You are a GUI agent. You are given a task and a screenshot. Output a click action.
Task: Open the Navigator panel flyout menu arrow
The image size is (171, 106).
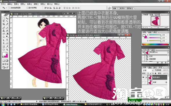[x=168, y=14]
